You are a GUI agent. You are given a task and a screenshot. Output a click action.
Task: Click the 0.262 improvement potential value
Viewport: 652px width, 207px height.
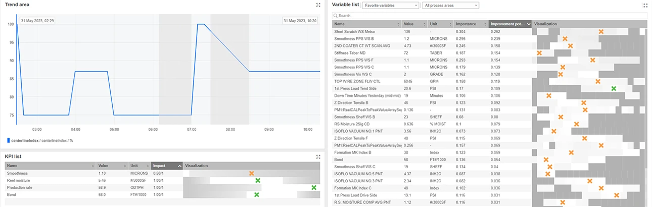coord(495,31)
